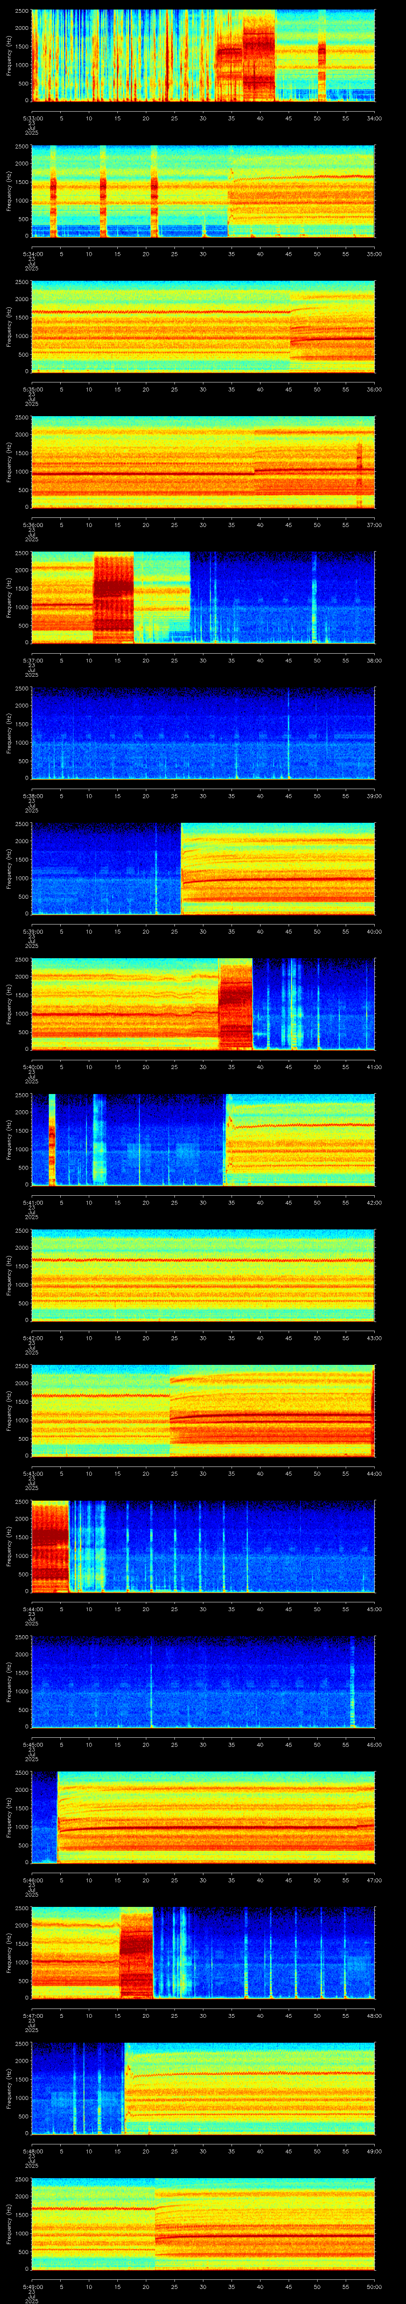Screen dimensions: 406x2304
Task: Click Frequency (Hz) axis label of 5:33:00 panel
Action: point(9,56)
